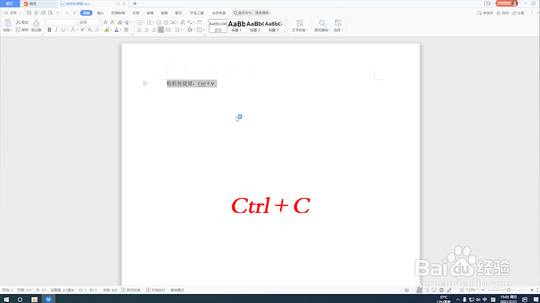Cut selection with 剪切 scissors
The image size is (540, 303).
tap(22, 22)
